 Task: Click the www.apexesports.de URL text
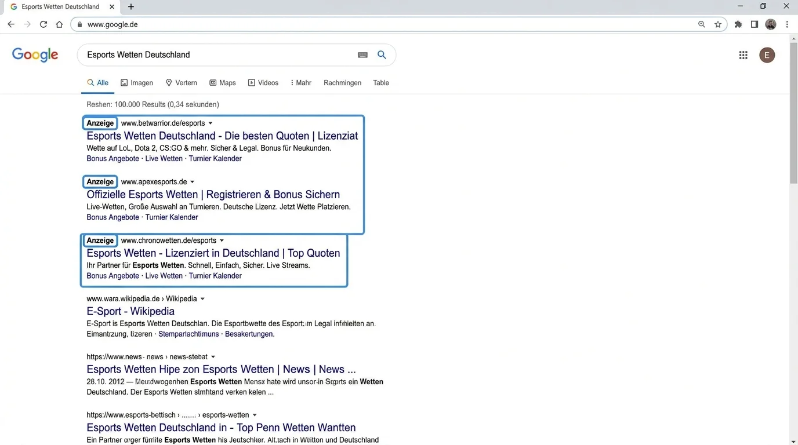pyautogui.click(x=154, y=182)
